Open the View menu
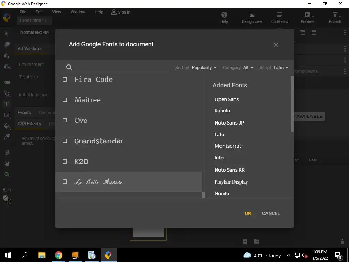Viewport: 349px width, 262px height. pyautogui.click(x=57, y=12)
